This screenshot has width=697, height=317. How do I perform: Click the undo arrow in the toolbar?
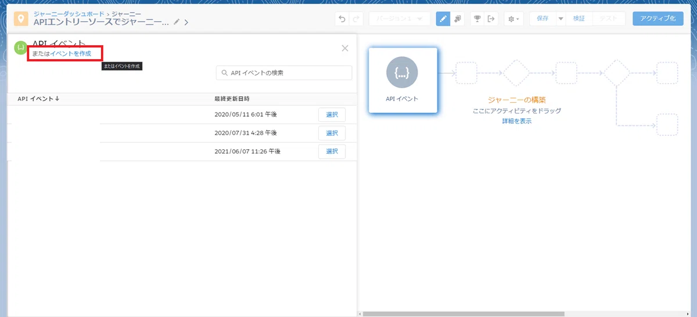(342, 19)
